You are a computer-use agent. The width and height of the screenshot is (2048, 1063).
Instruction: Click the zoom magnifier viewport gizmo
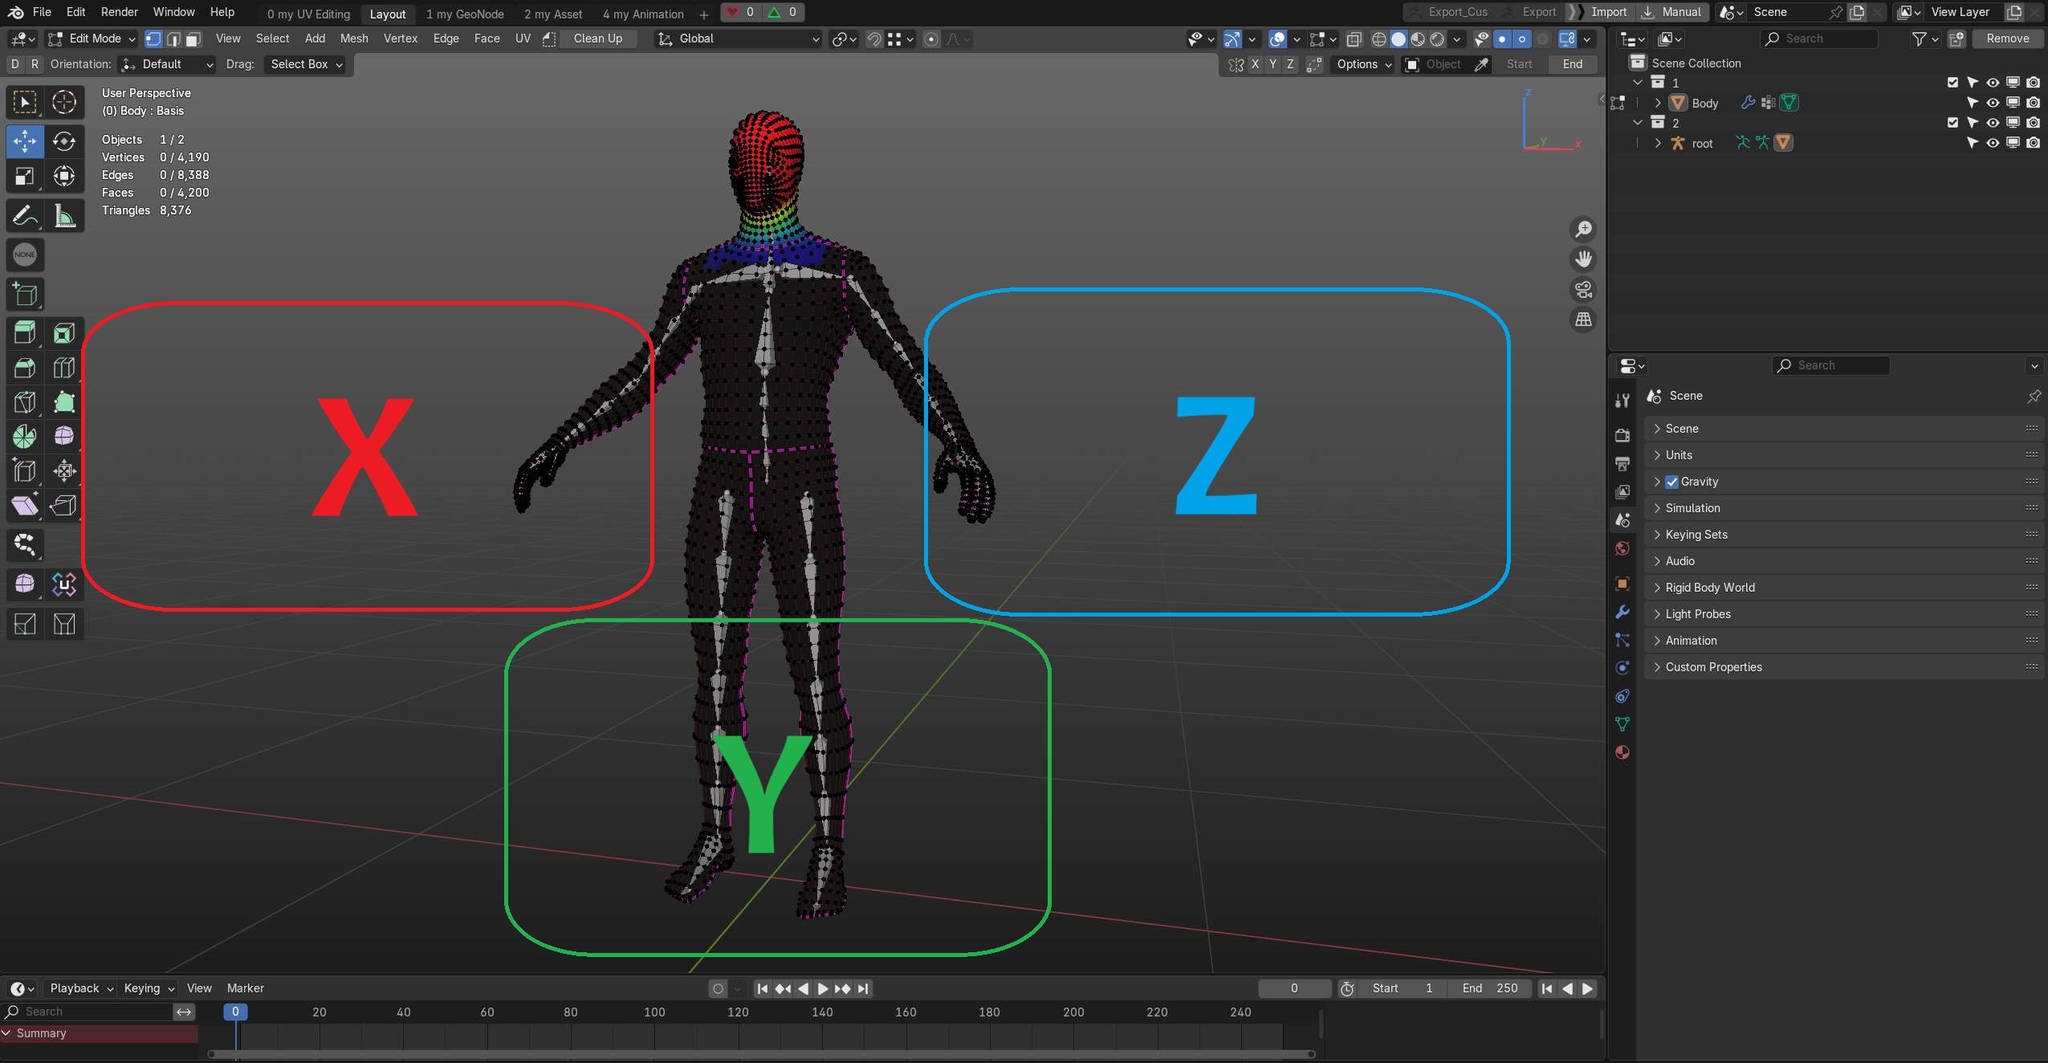1582,230
